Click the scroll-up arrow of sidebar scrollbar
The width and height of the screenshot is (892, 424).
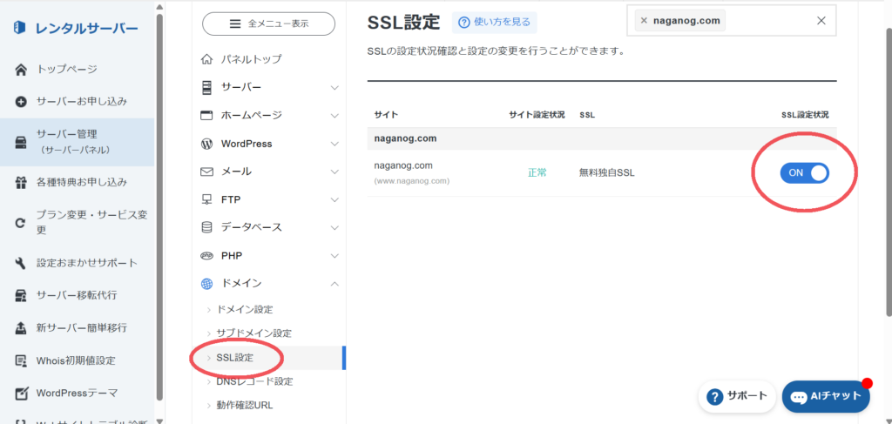159,7
